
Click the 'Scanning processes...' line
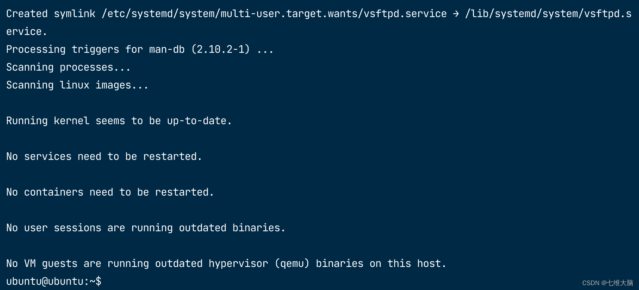point(69,67)
